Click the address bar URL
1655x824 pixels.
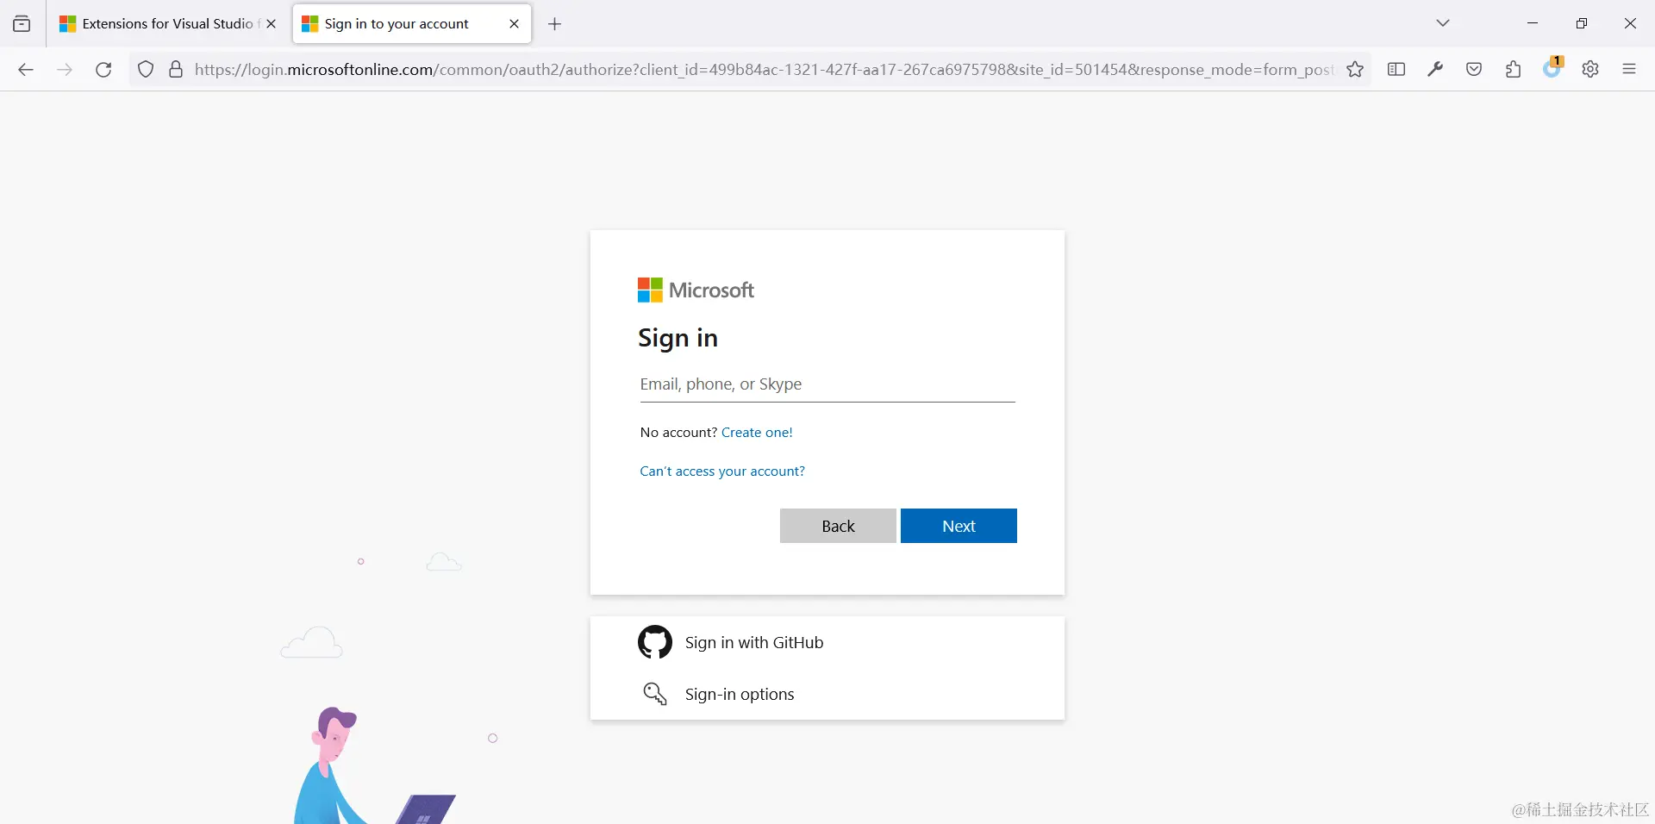tap(764, 70)
